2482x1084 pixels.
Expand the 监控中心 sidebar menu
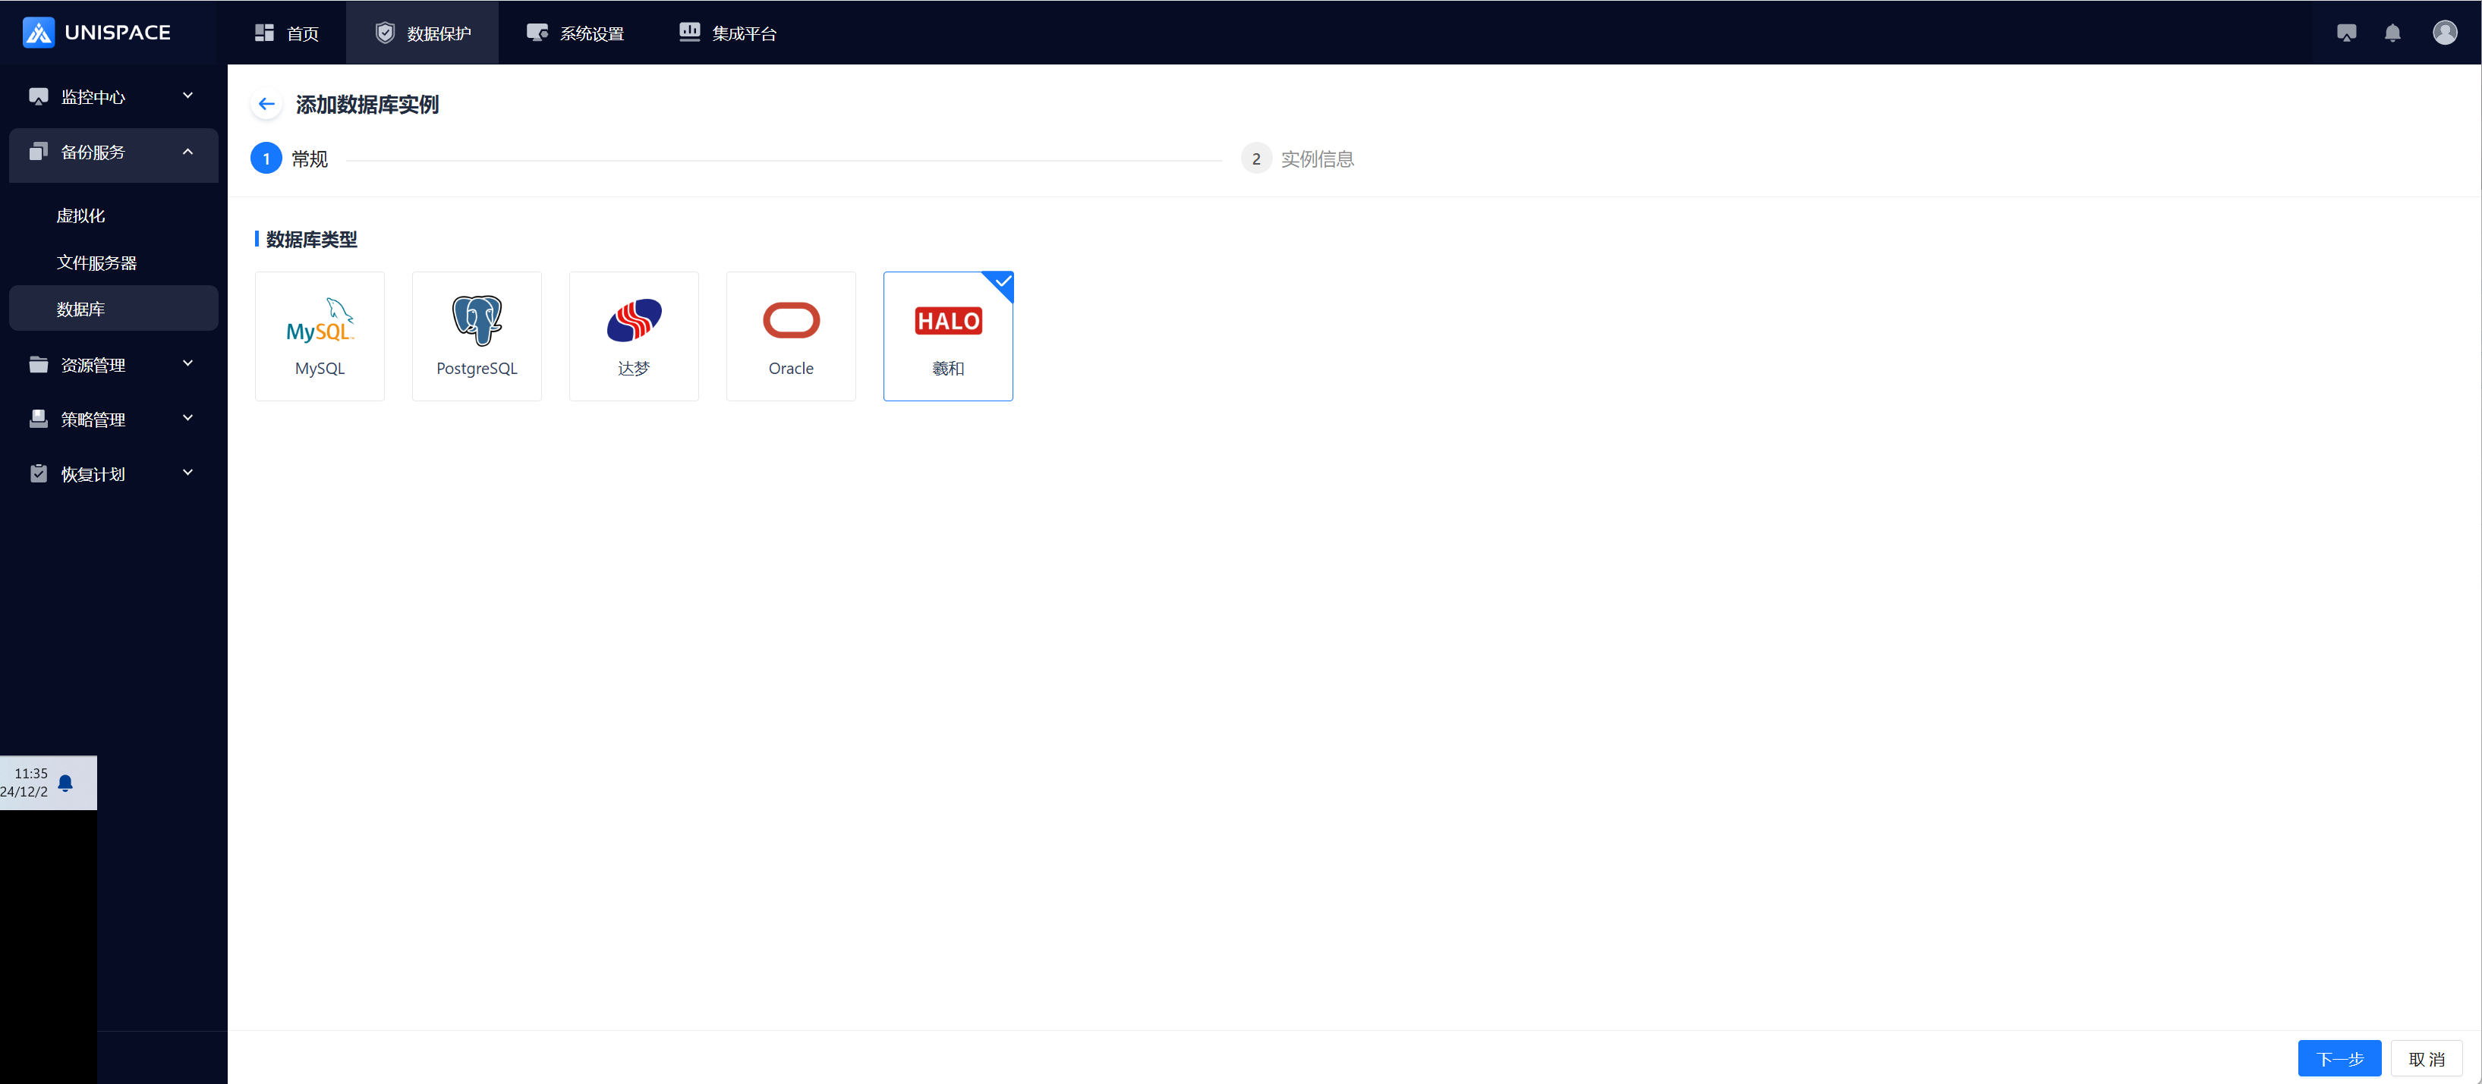pos(113,96)
